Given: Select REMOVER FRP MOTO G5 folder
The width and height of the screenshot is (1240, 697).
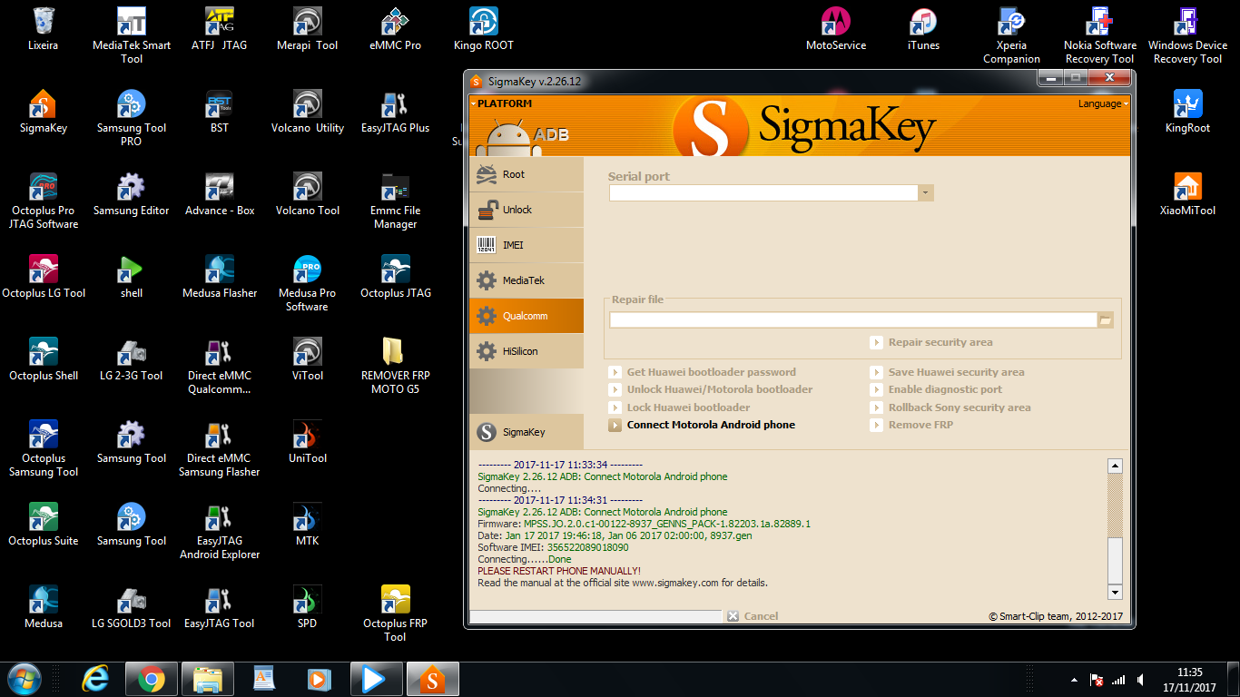Looking at the screenshot, I should (396, 366).
